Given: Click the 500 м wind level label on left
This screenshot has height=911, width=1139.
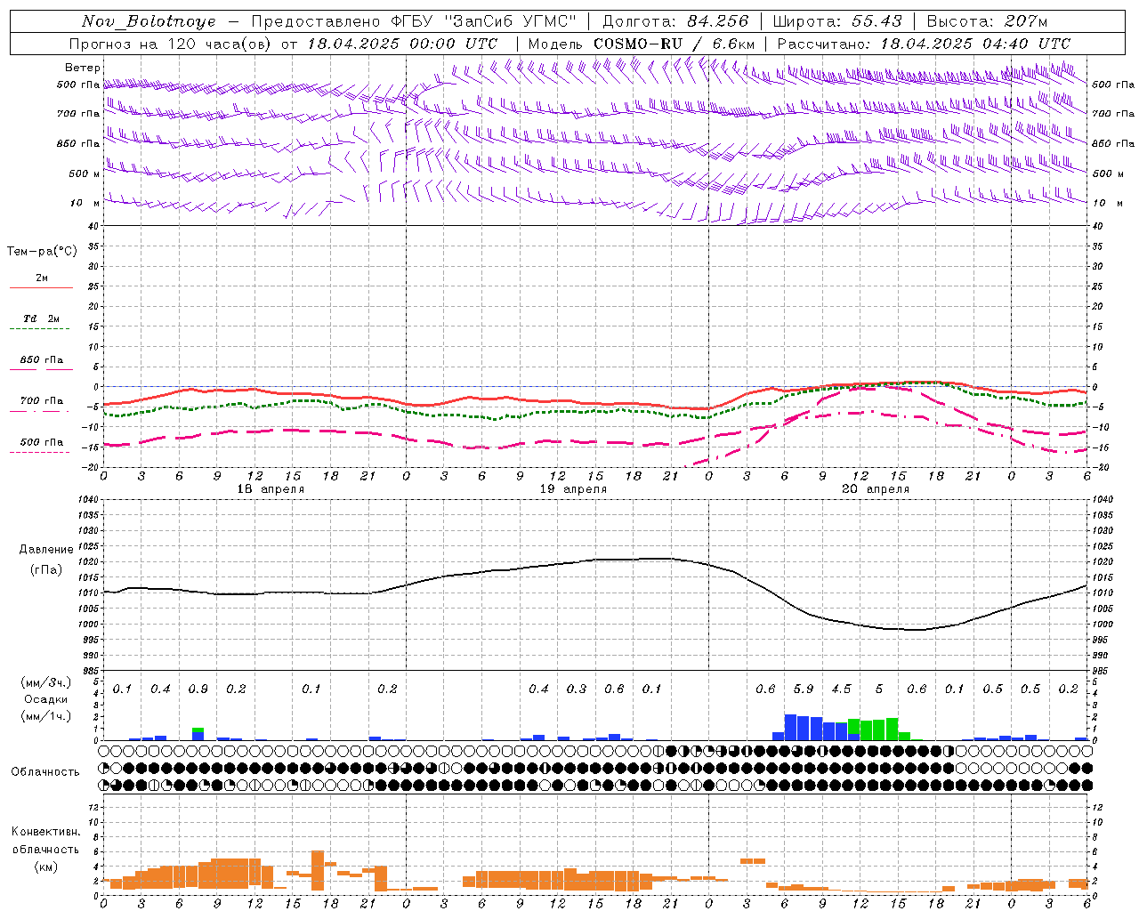Looking at the screenshot, I should [84, 173].
